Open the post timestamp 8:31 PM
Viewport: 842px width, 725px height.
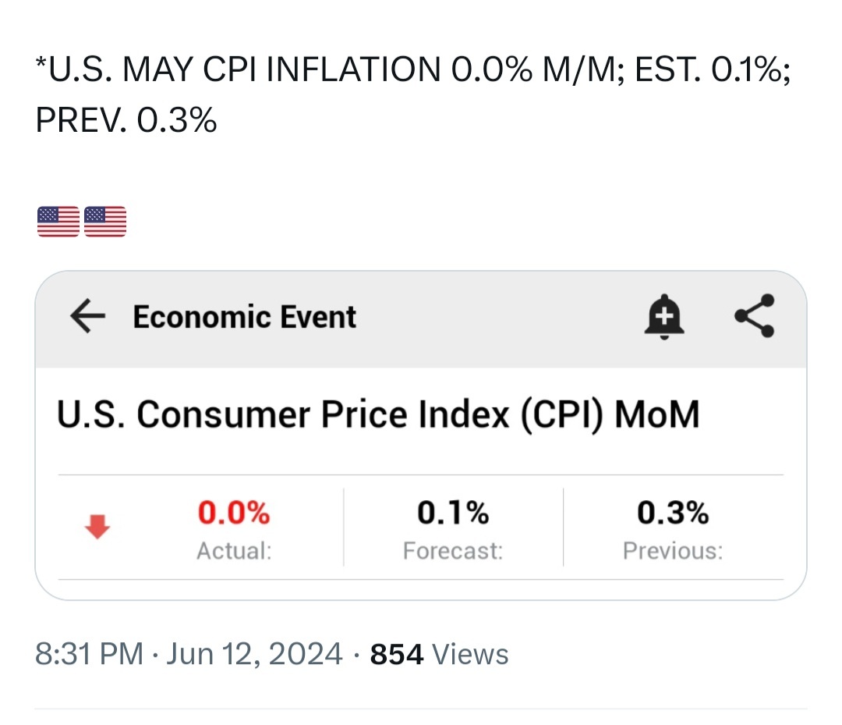[89, 654]
